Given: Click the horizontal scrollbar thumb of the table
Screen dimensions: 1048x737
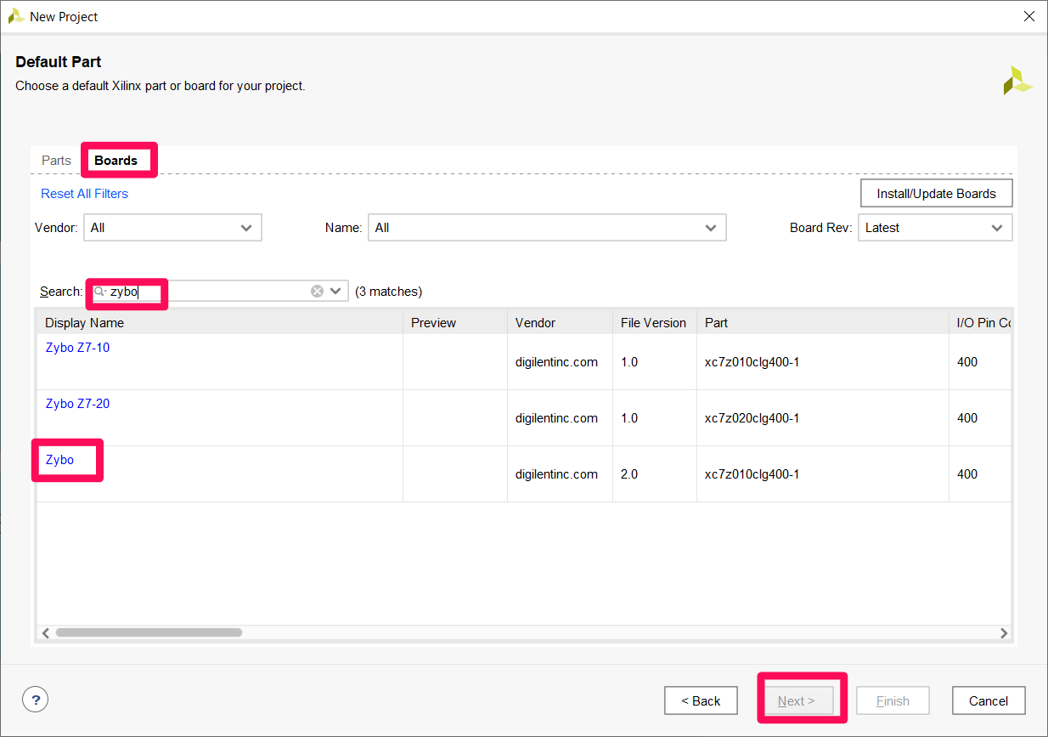Looking at the screenshot, I should [149, 632].
